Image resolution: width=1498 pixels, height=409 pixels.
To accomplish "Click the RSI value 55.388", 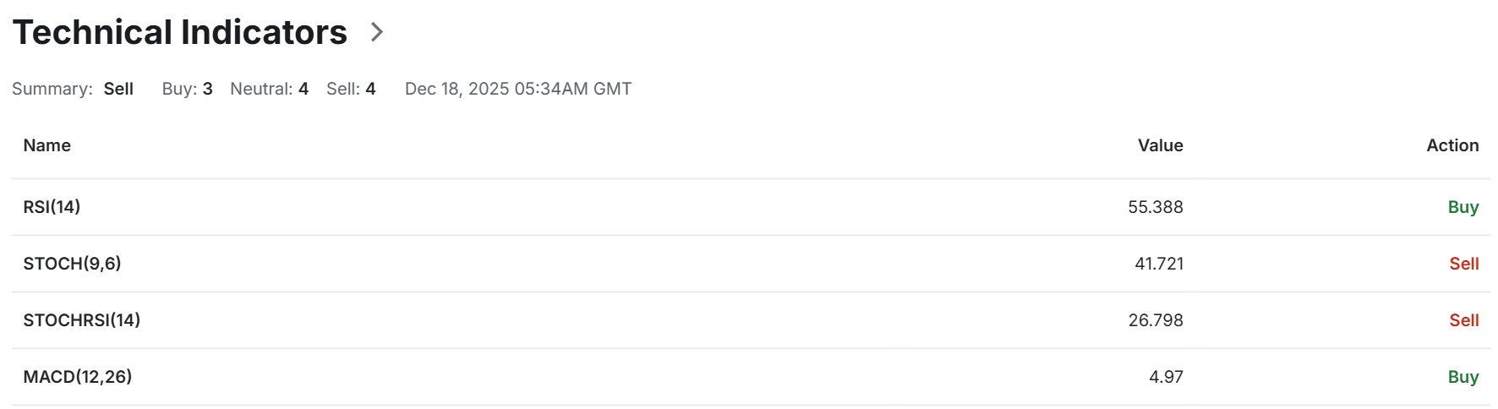I will 1156,207.
